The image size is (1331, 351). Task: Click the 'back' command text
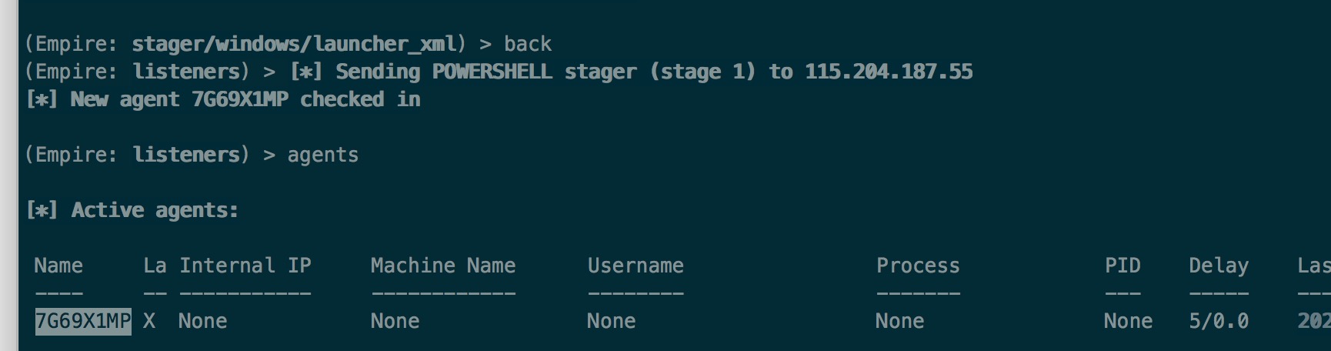528,44
